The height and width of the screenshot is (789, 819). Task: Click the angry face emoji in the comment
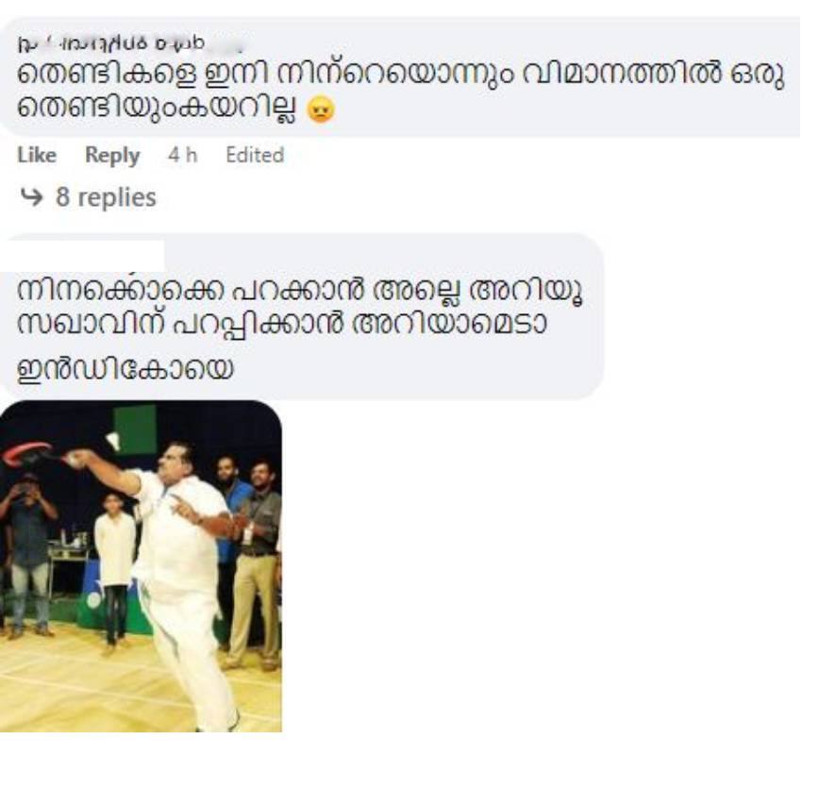coord(321,110)
